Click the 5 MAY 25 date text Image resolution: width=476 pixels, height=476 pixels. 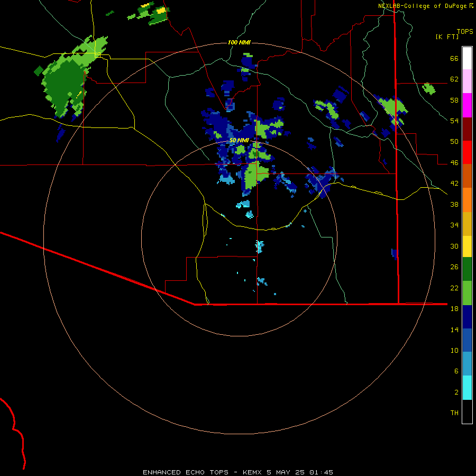point(286,472)
